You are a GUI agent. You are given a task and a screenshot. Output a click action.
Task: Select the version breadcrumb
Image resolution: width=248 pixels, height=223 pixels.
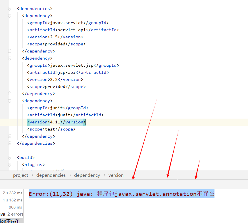[116, 175]
